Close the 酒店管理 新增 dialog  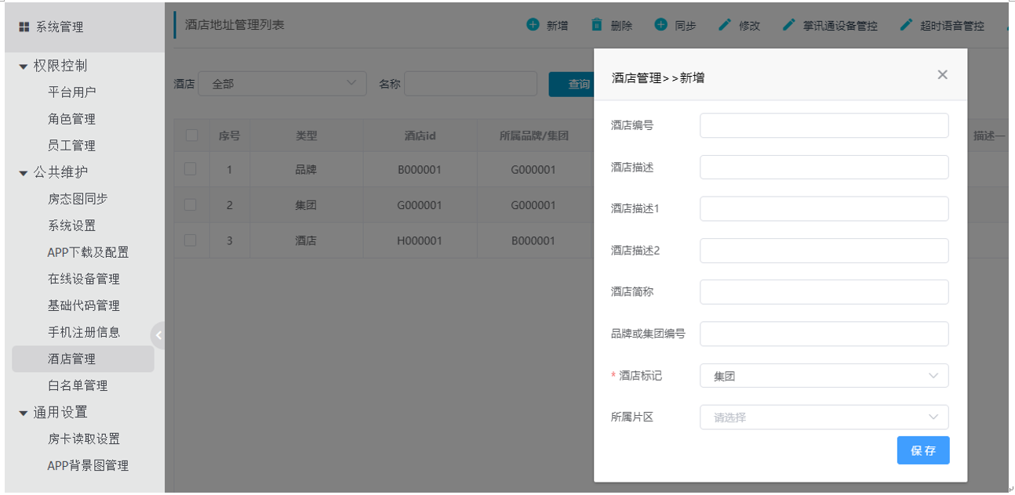point(942,74)
